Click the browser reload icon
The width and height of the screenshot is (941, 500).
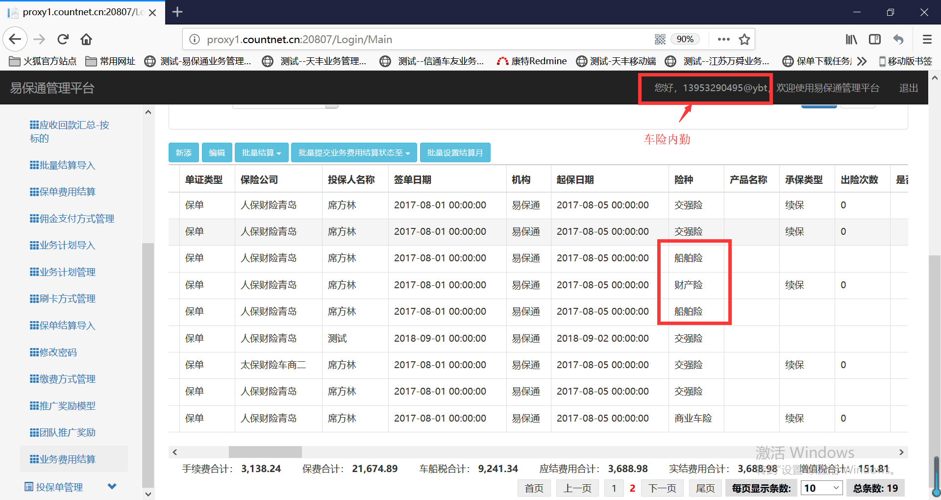click(x=63, y=39)
